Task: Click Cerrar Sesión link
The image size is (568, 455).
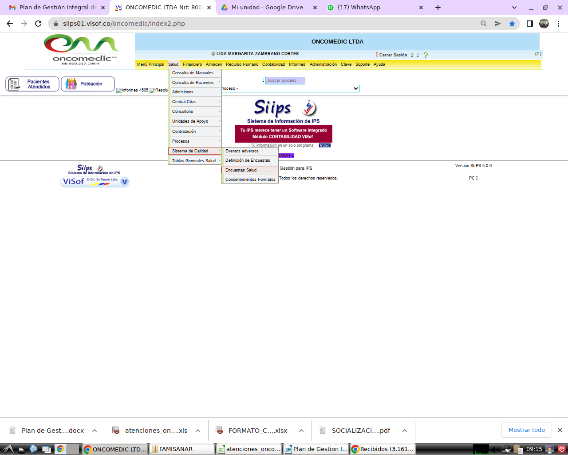Action: tap(393, 55)
